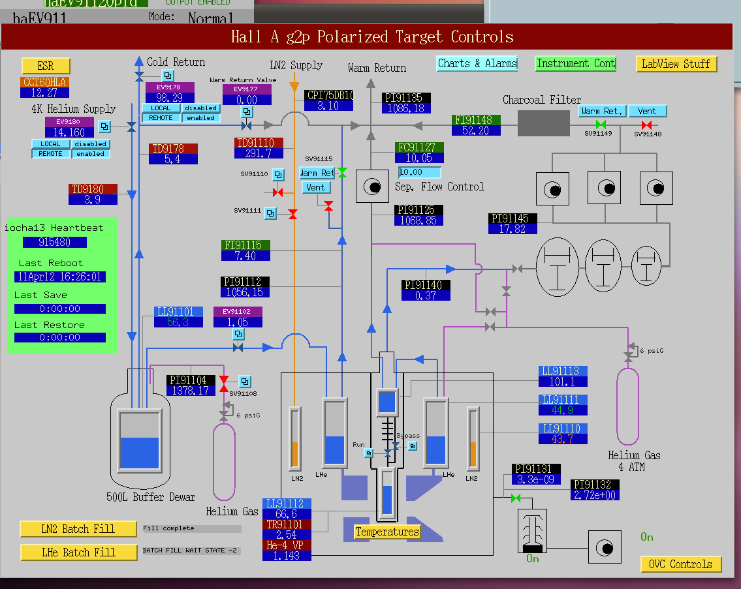Viewport: 741px width, 589px height.
Task: Click SV91115 Warm Ret button
Action: tap(317, 173)
